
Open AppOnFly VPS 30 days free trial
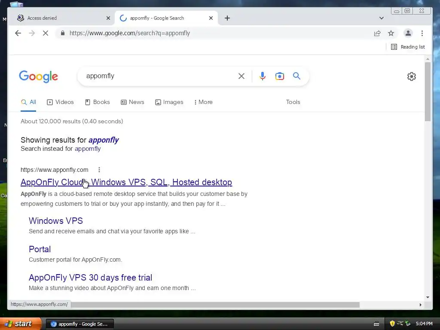(x=90, y=278)
